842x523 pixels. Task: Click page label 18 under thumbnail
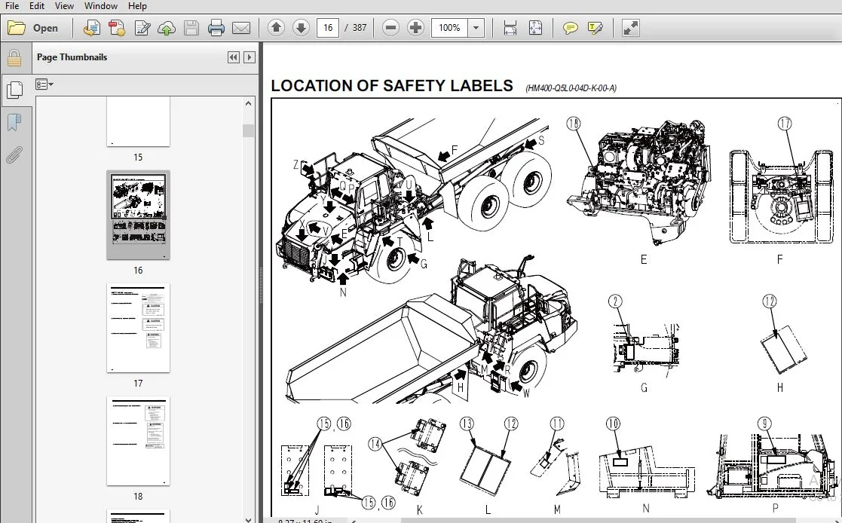coord(138,497)
